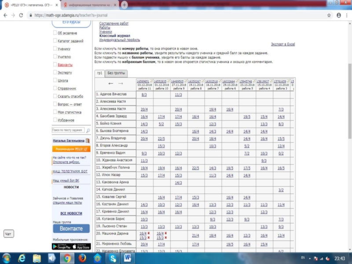352x264 pixels.
Task: Click the Рекомендуем РЕШУ ЦТ banner
Action: pyautogui.click(x=71, y=149)
